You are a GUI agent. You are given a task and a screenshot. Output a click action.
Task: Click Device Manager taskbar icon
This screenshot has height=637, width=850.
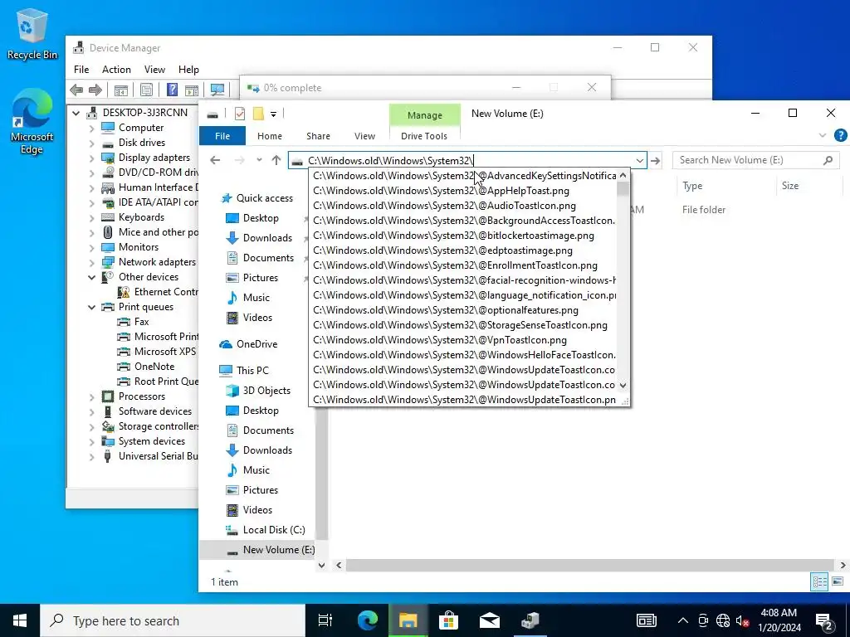[530, 620]
